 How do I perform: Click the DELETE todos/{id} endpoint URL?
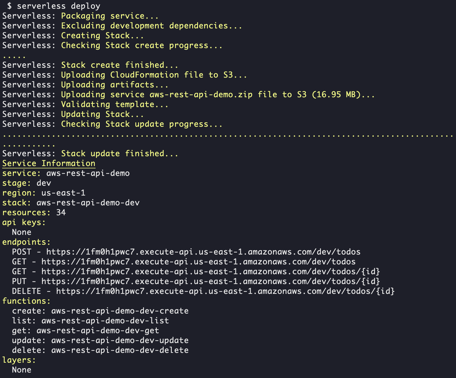[x=225, y=291]
